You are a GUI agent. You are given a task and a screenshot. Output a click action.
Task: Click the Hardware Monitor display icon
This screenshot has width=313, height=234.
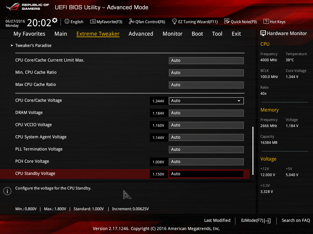[263, 34]
